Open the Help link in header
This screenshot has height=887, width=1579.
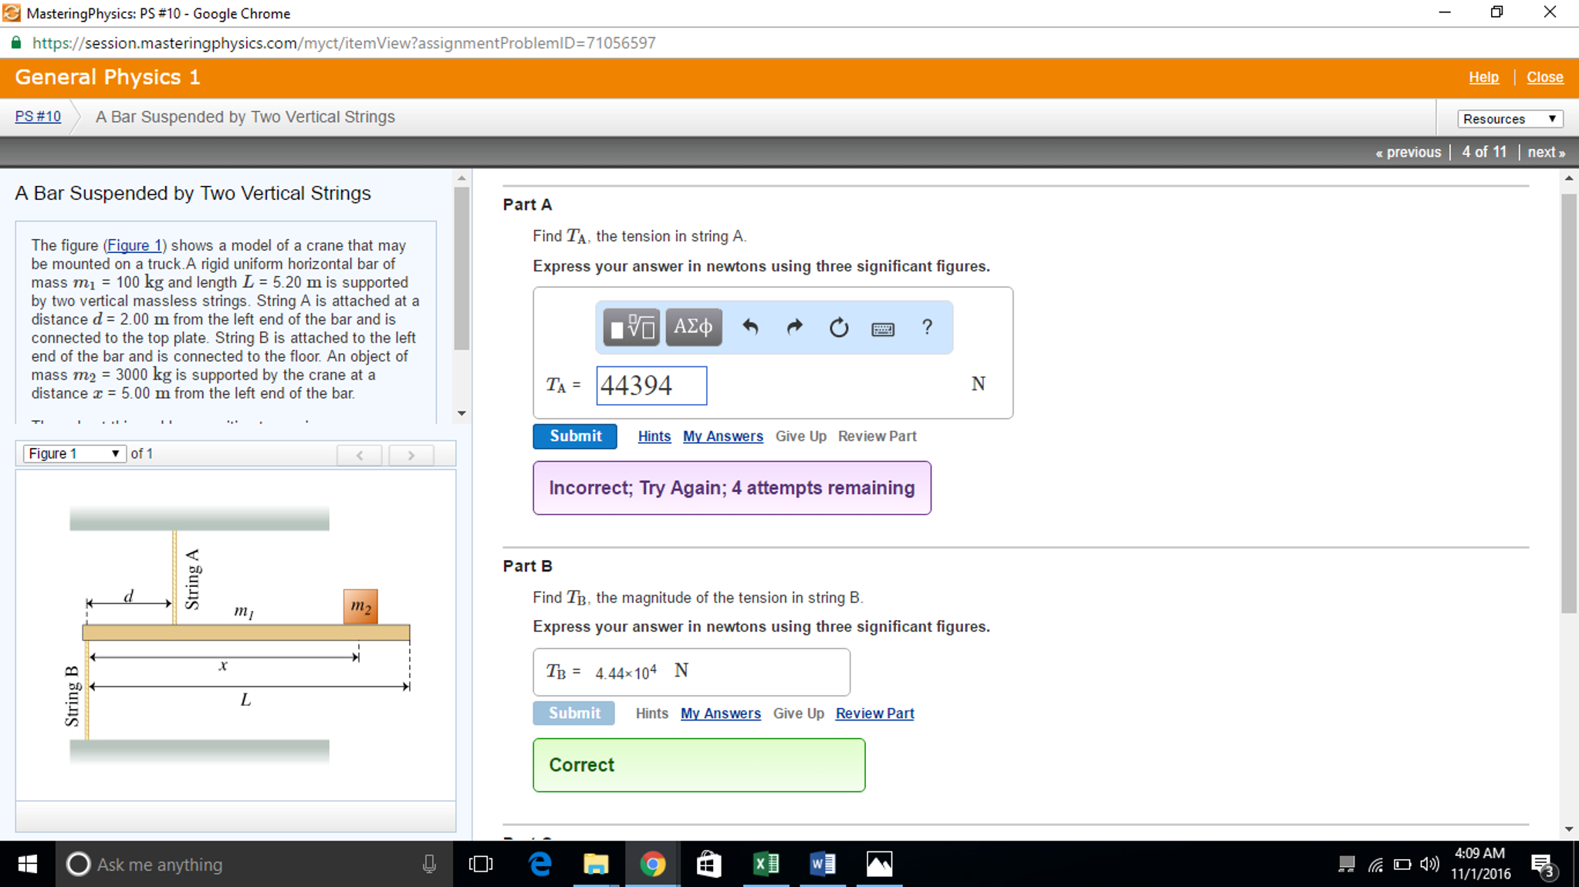(x=1483, y=77)
